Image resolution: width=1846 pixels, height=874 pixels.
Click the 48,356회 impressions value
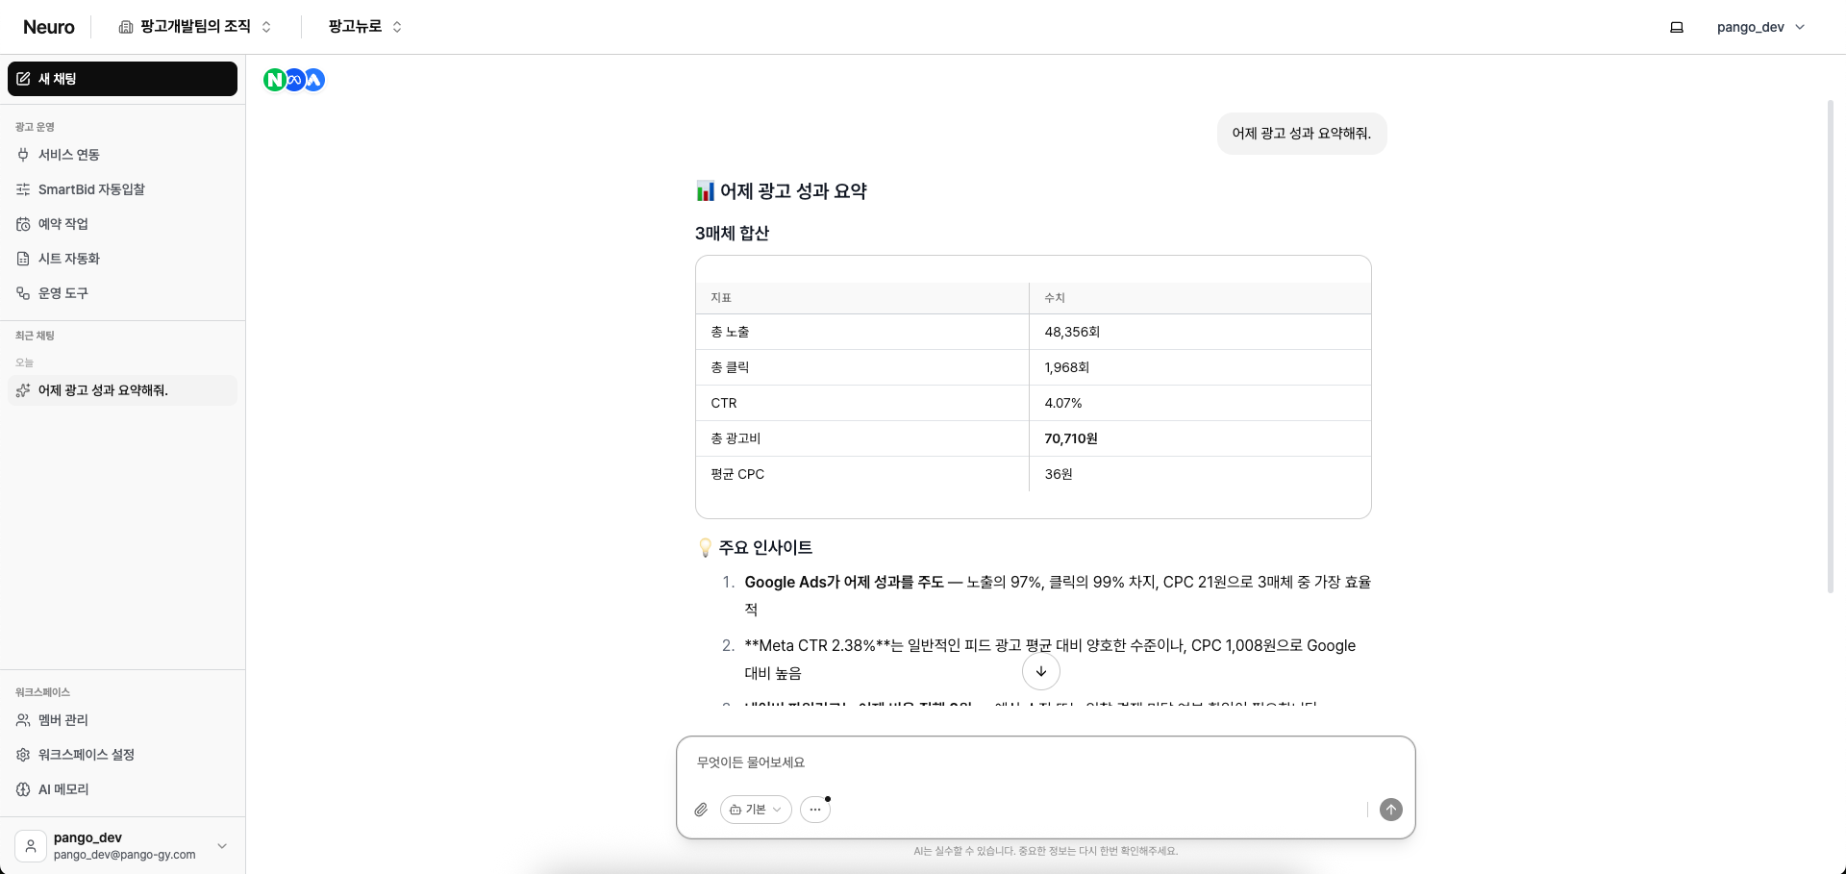tap(1072, 332)
